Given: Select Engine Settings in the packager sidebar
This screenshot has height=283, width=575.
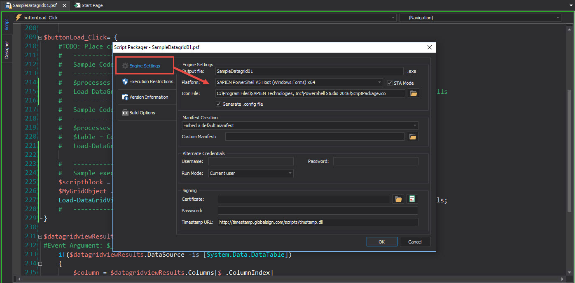Looking at the screenshot, I should [x=145, y=66].
